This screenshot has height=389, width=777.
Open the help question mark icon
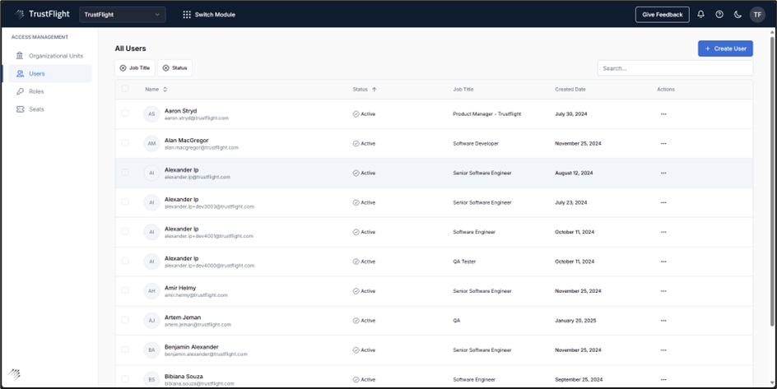click(719, 15)
